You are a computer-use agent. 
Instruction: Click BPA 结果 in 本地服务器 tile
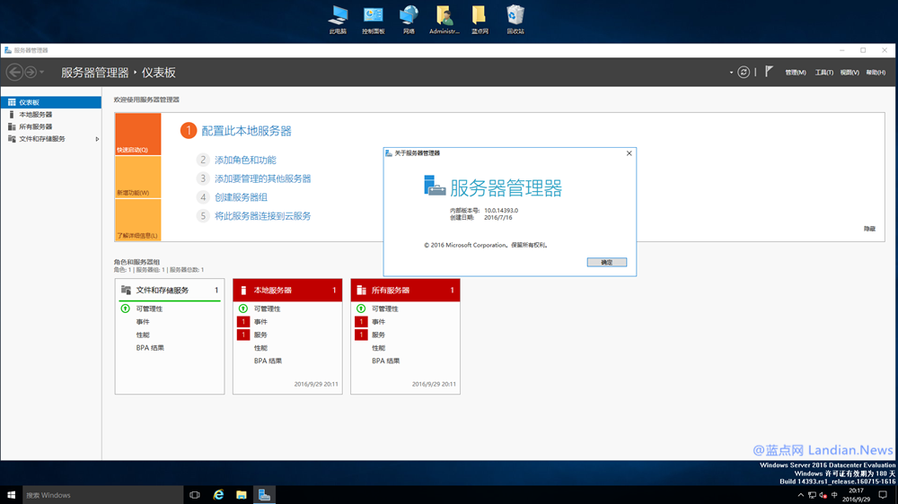(x=268, y=361)
